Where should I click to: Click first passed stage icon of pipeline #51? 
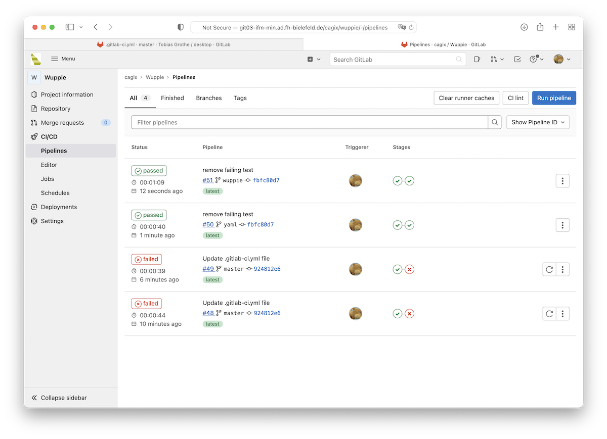398,181
